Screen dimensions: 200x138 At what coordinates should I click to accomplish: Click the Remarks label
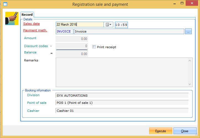31,60
